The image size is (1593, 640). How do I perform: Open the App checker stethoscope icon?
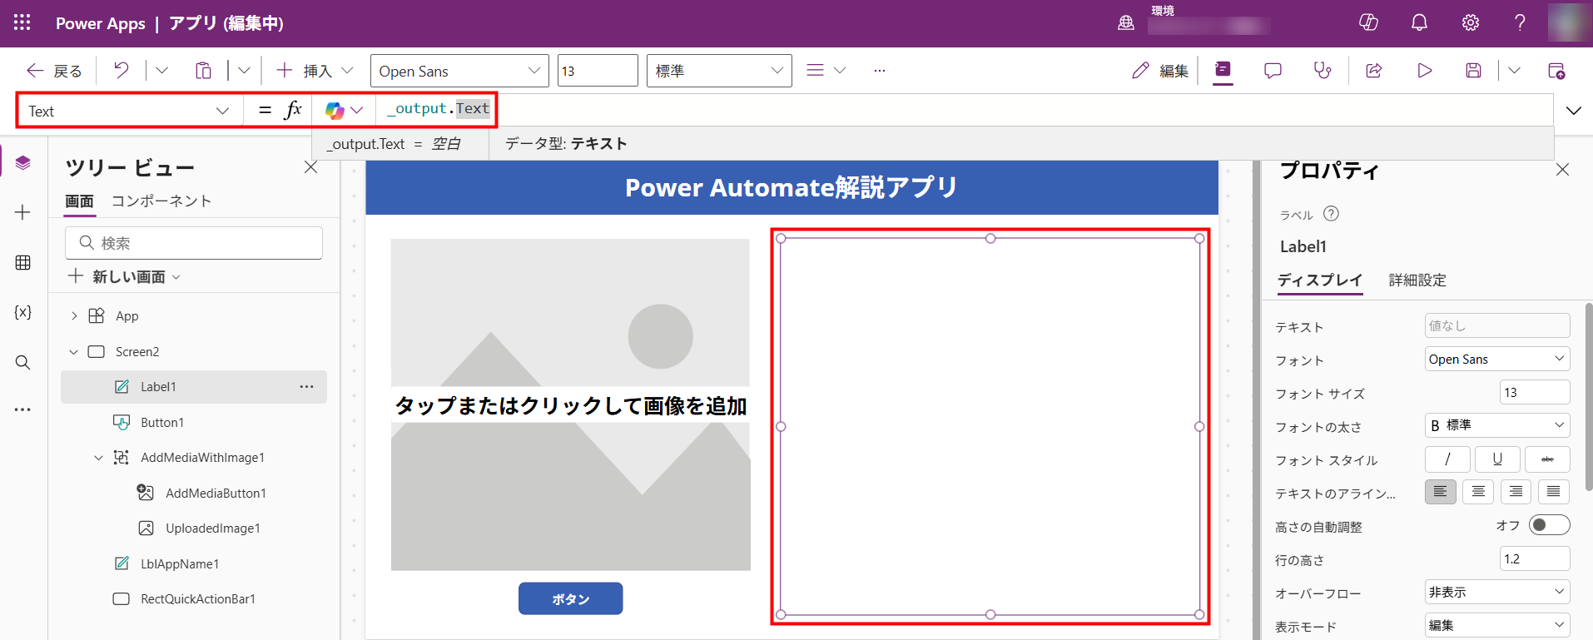tap(1323, 71)
